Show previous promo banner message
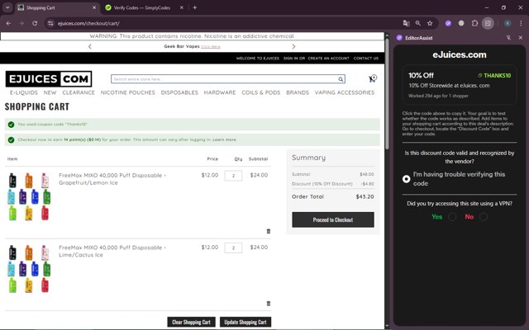 [x=90, y=46]
